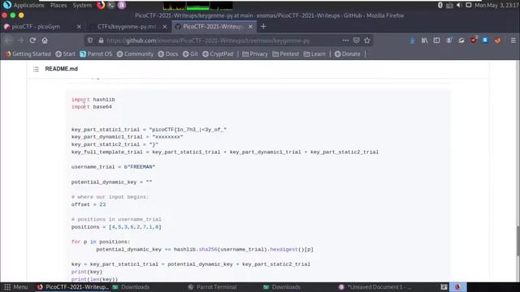This screenshot has height=292, width=520.
Task: Click the clock showing Mon May 3, 23:17
Action: [496, 6]
